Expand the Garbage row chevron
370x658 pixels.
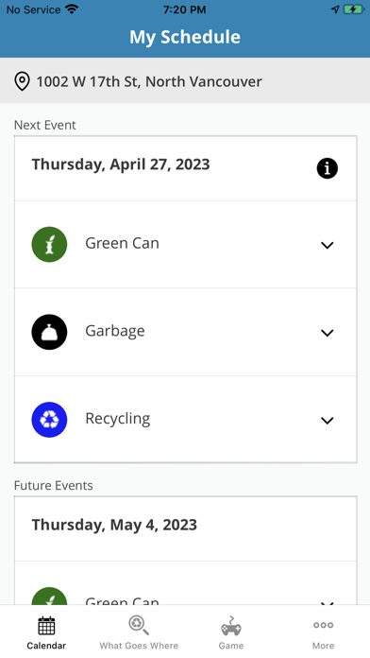click(x=327, y=333)
